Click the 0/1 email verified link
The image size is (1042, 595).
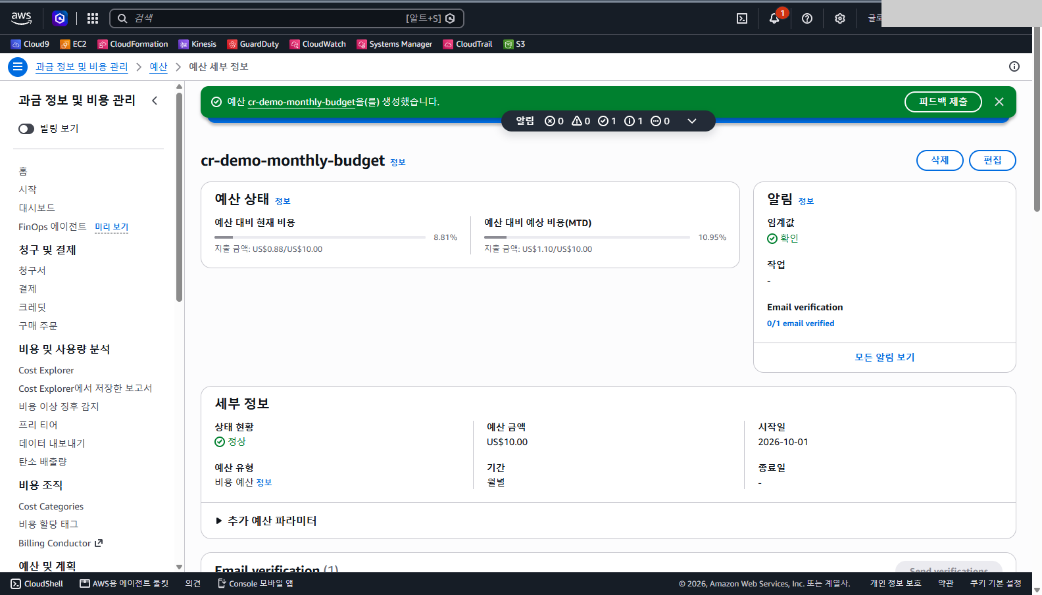pos(801,323)
